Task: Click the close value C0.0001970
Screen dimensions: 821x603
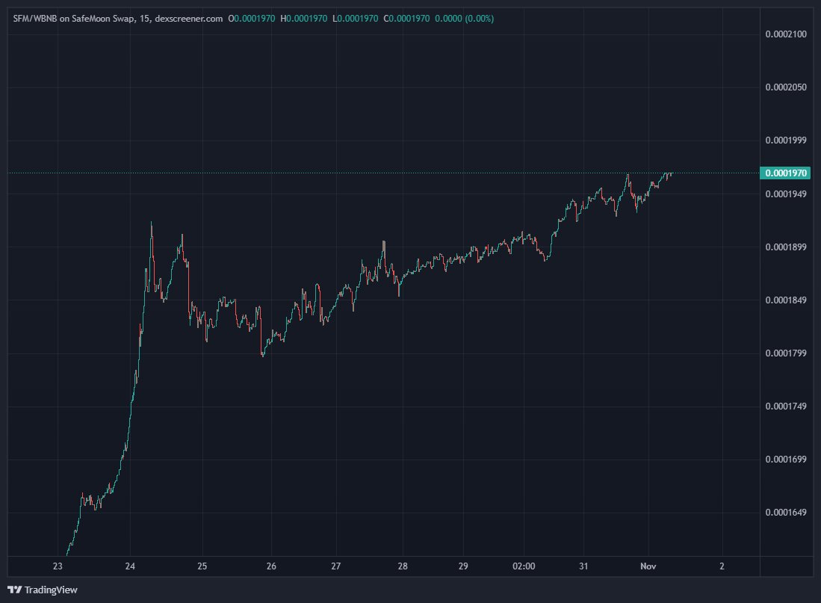Action: [406, 19]
